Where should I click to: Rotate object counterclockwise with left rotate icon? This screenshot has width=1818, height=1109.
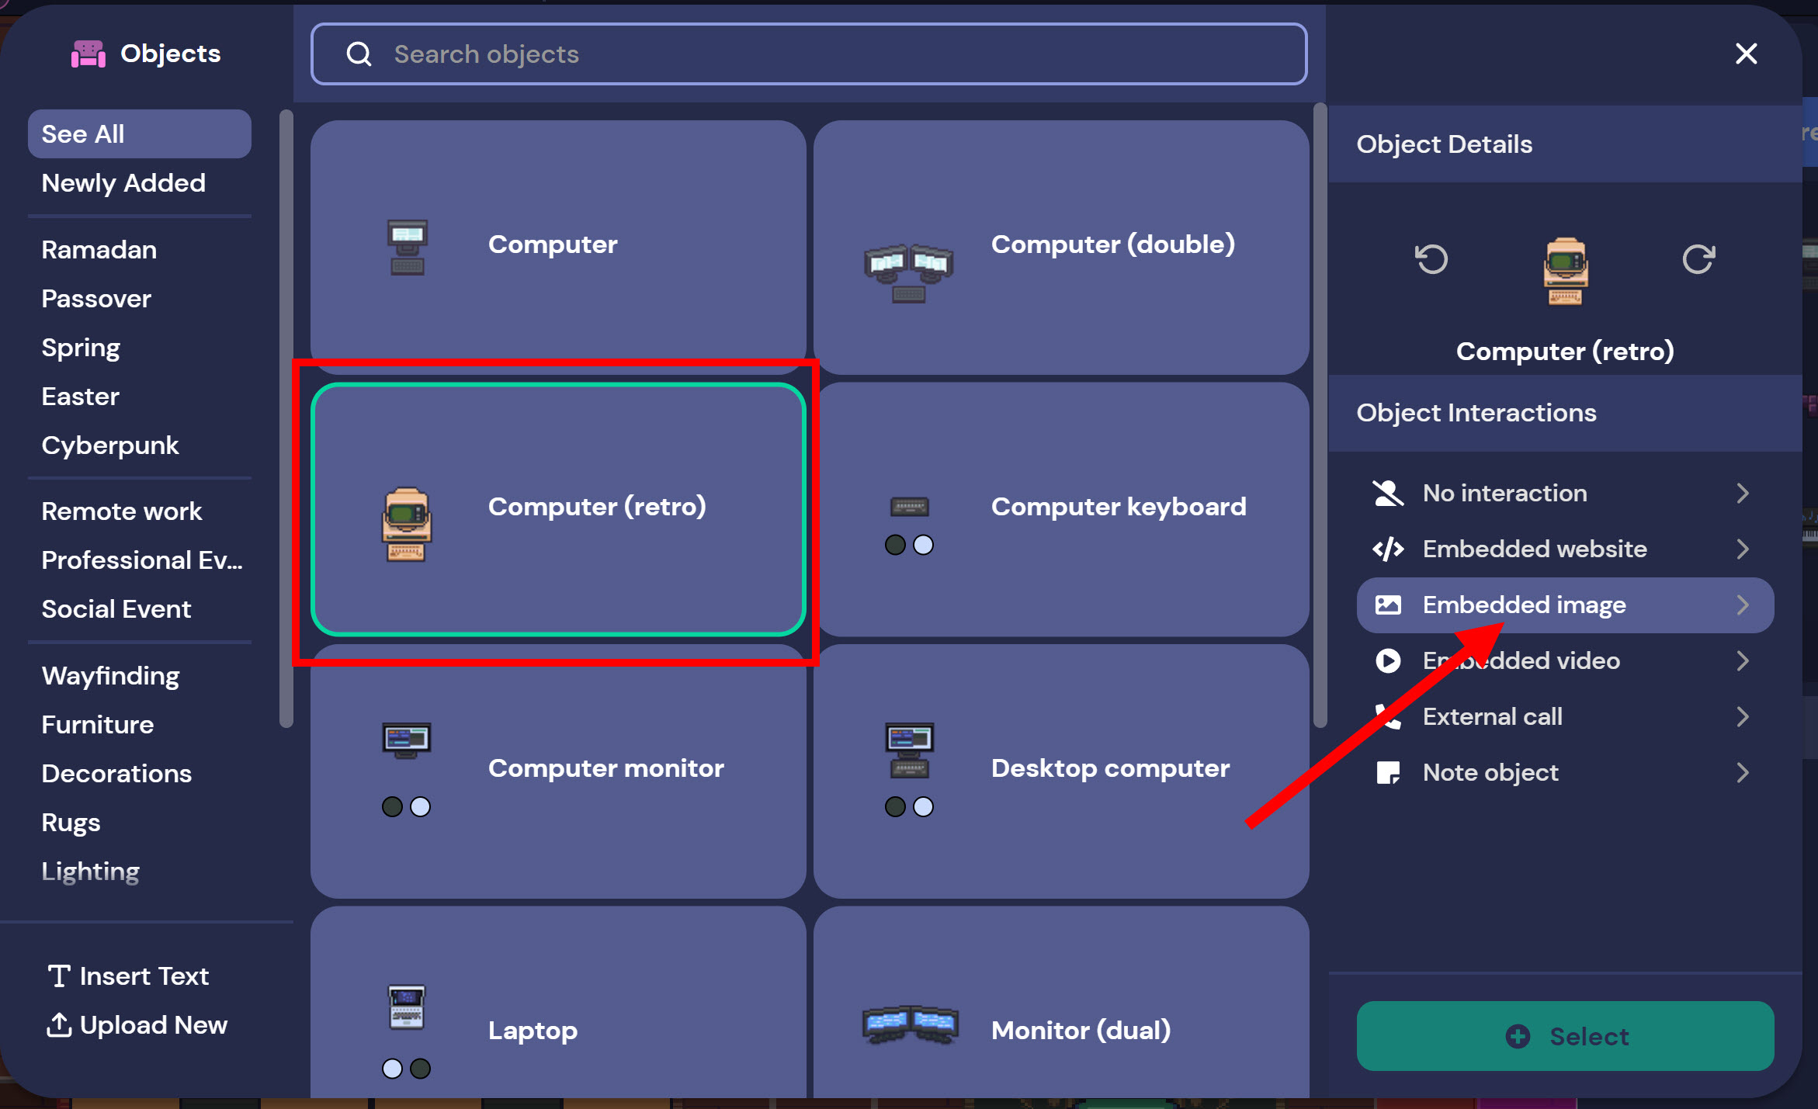coord(1431,259)
